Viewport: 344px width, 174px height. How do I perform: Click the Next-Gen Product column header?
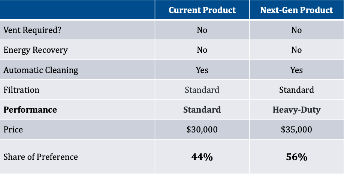[296, 10]
